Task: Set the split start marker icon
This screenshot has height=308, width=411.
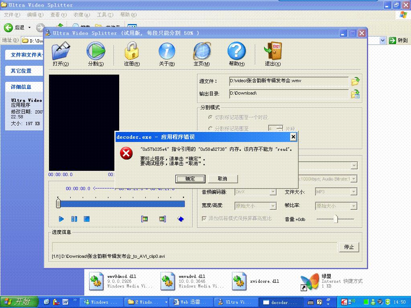Action: pyautogui.click(x=144, y=219)
